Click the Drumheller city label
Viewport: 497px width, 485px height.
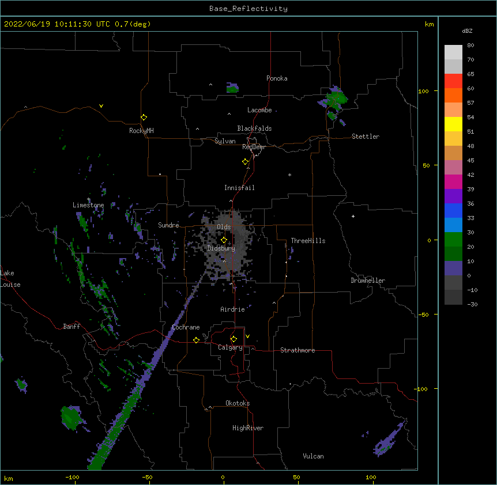(368, 281)
